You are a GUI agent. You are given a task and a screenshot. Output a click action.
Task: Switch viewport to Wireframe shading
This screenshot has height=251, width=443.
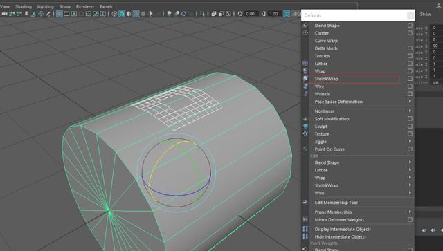[x=114, y=14]
